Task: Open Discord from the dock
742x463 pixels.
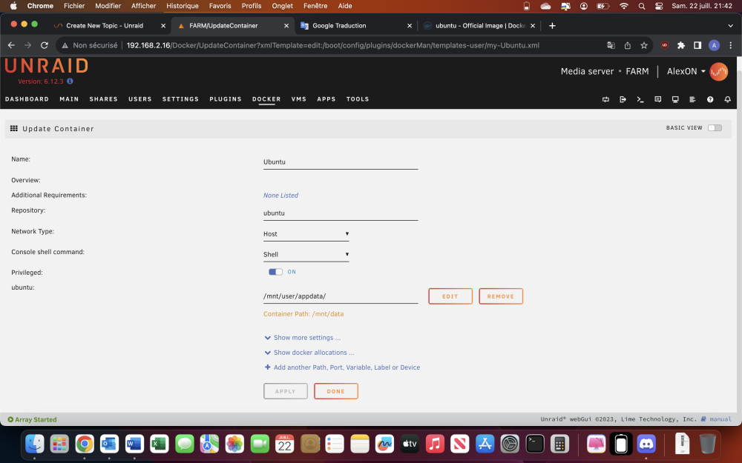Action: click(x=646, y=444)
